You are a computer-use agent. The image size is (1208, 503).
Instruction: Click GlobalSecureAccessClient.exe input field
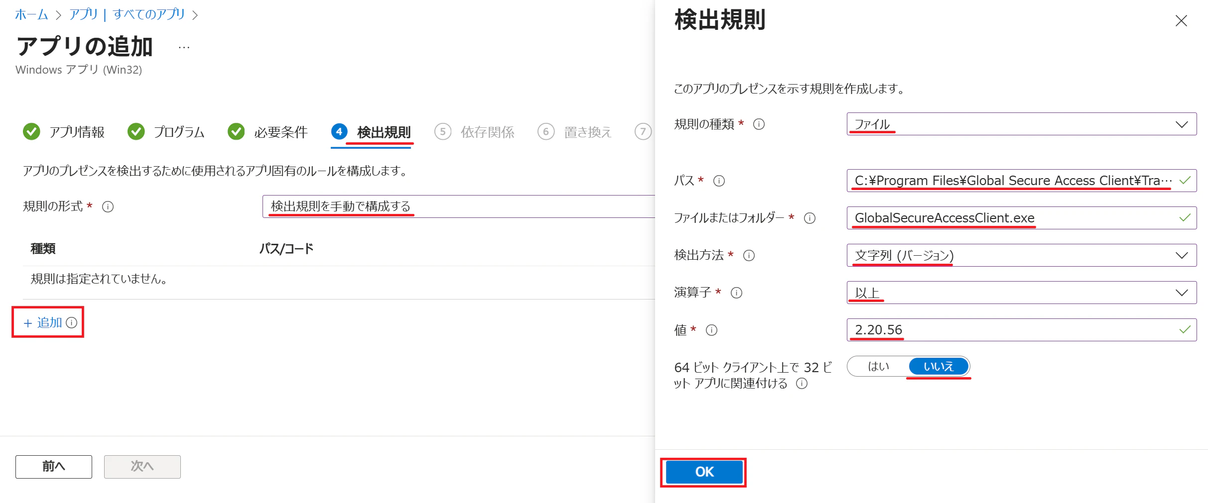click(1021, 218)
